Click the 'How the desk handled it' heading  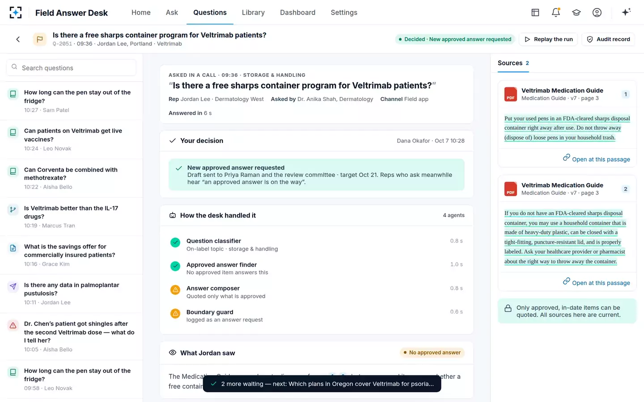pos(218,215)
